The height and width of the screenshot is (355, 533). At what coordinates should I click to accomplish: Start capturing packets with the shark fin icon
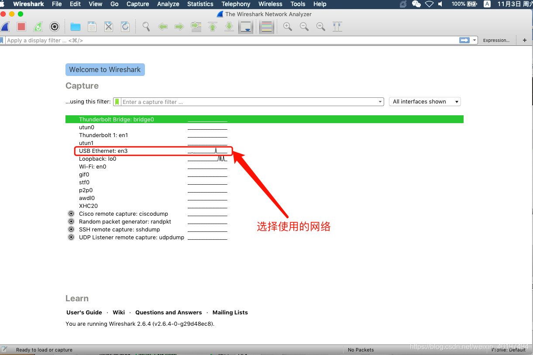[x=5, y=27]
